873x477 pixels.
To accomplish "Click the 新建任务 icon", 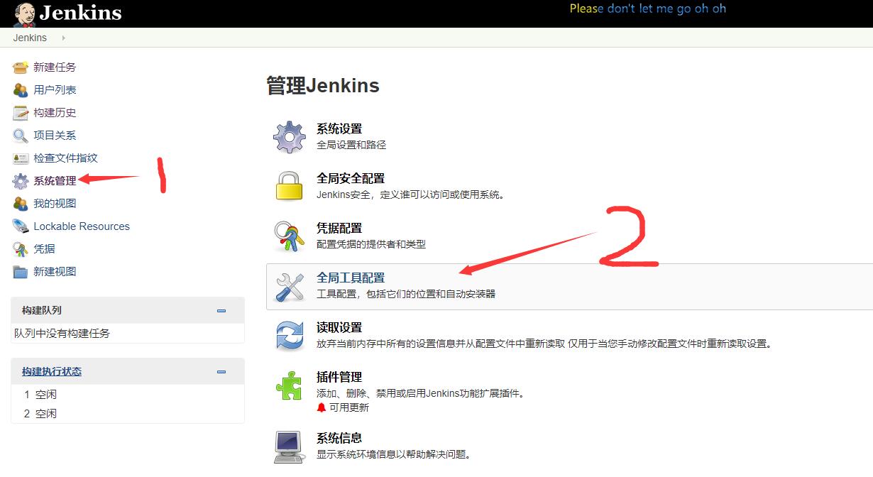I will pyautogui.click(x=21, y=67).
